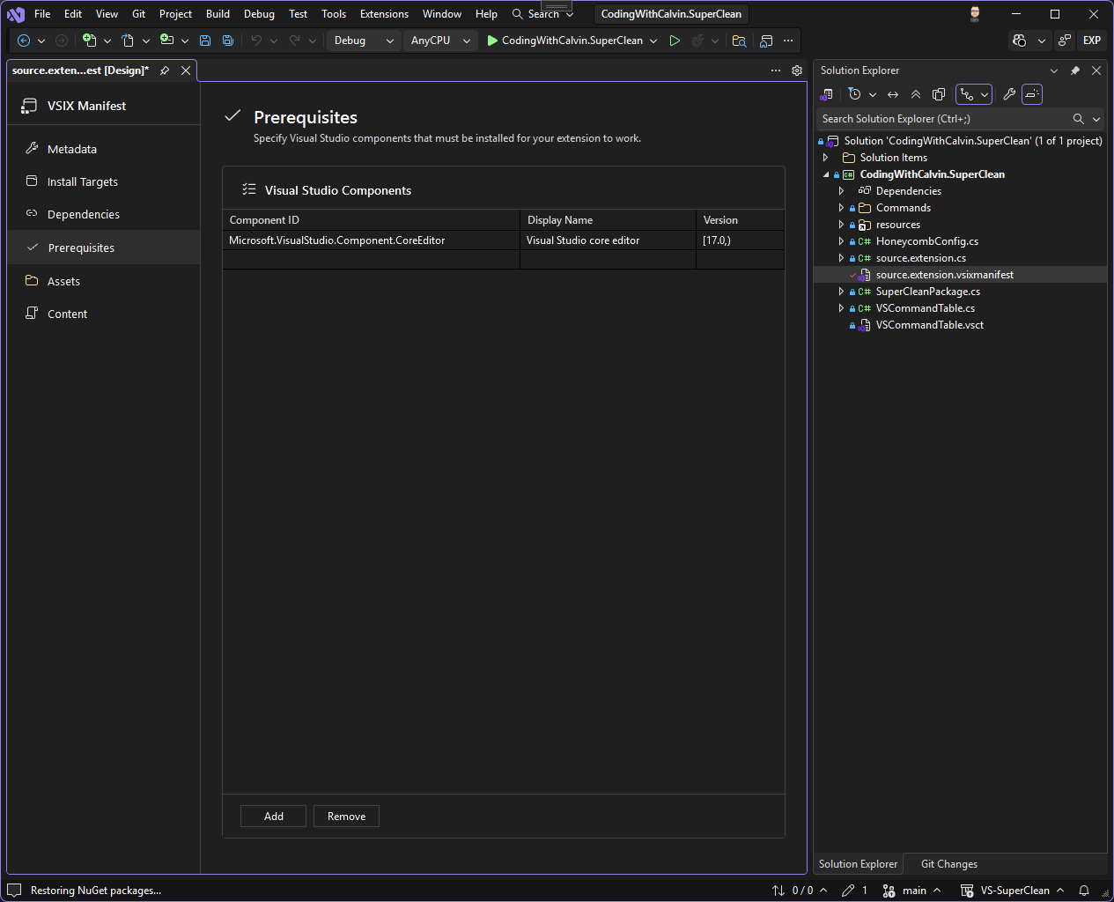
Task: Click Start Without Debugging outline play icon
Action: (x=675, y=41)
